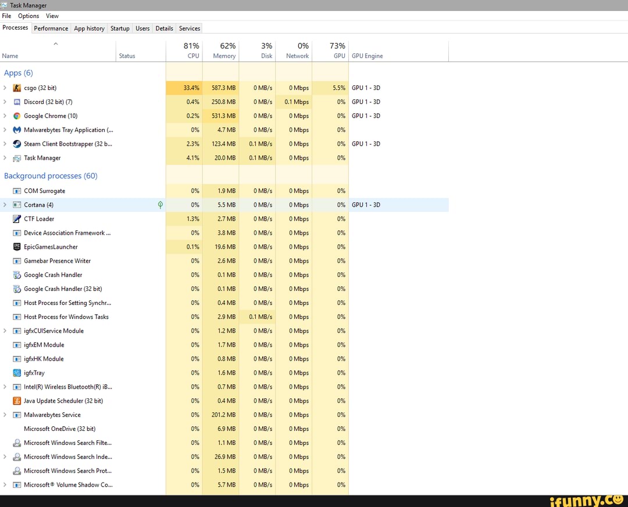This screenshot has height=507, width=628.
Task: Expand the igfxCUIService Module row
Action: tap(5, 330)
